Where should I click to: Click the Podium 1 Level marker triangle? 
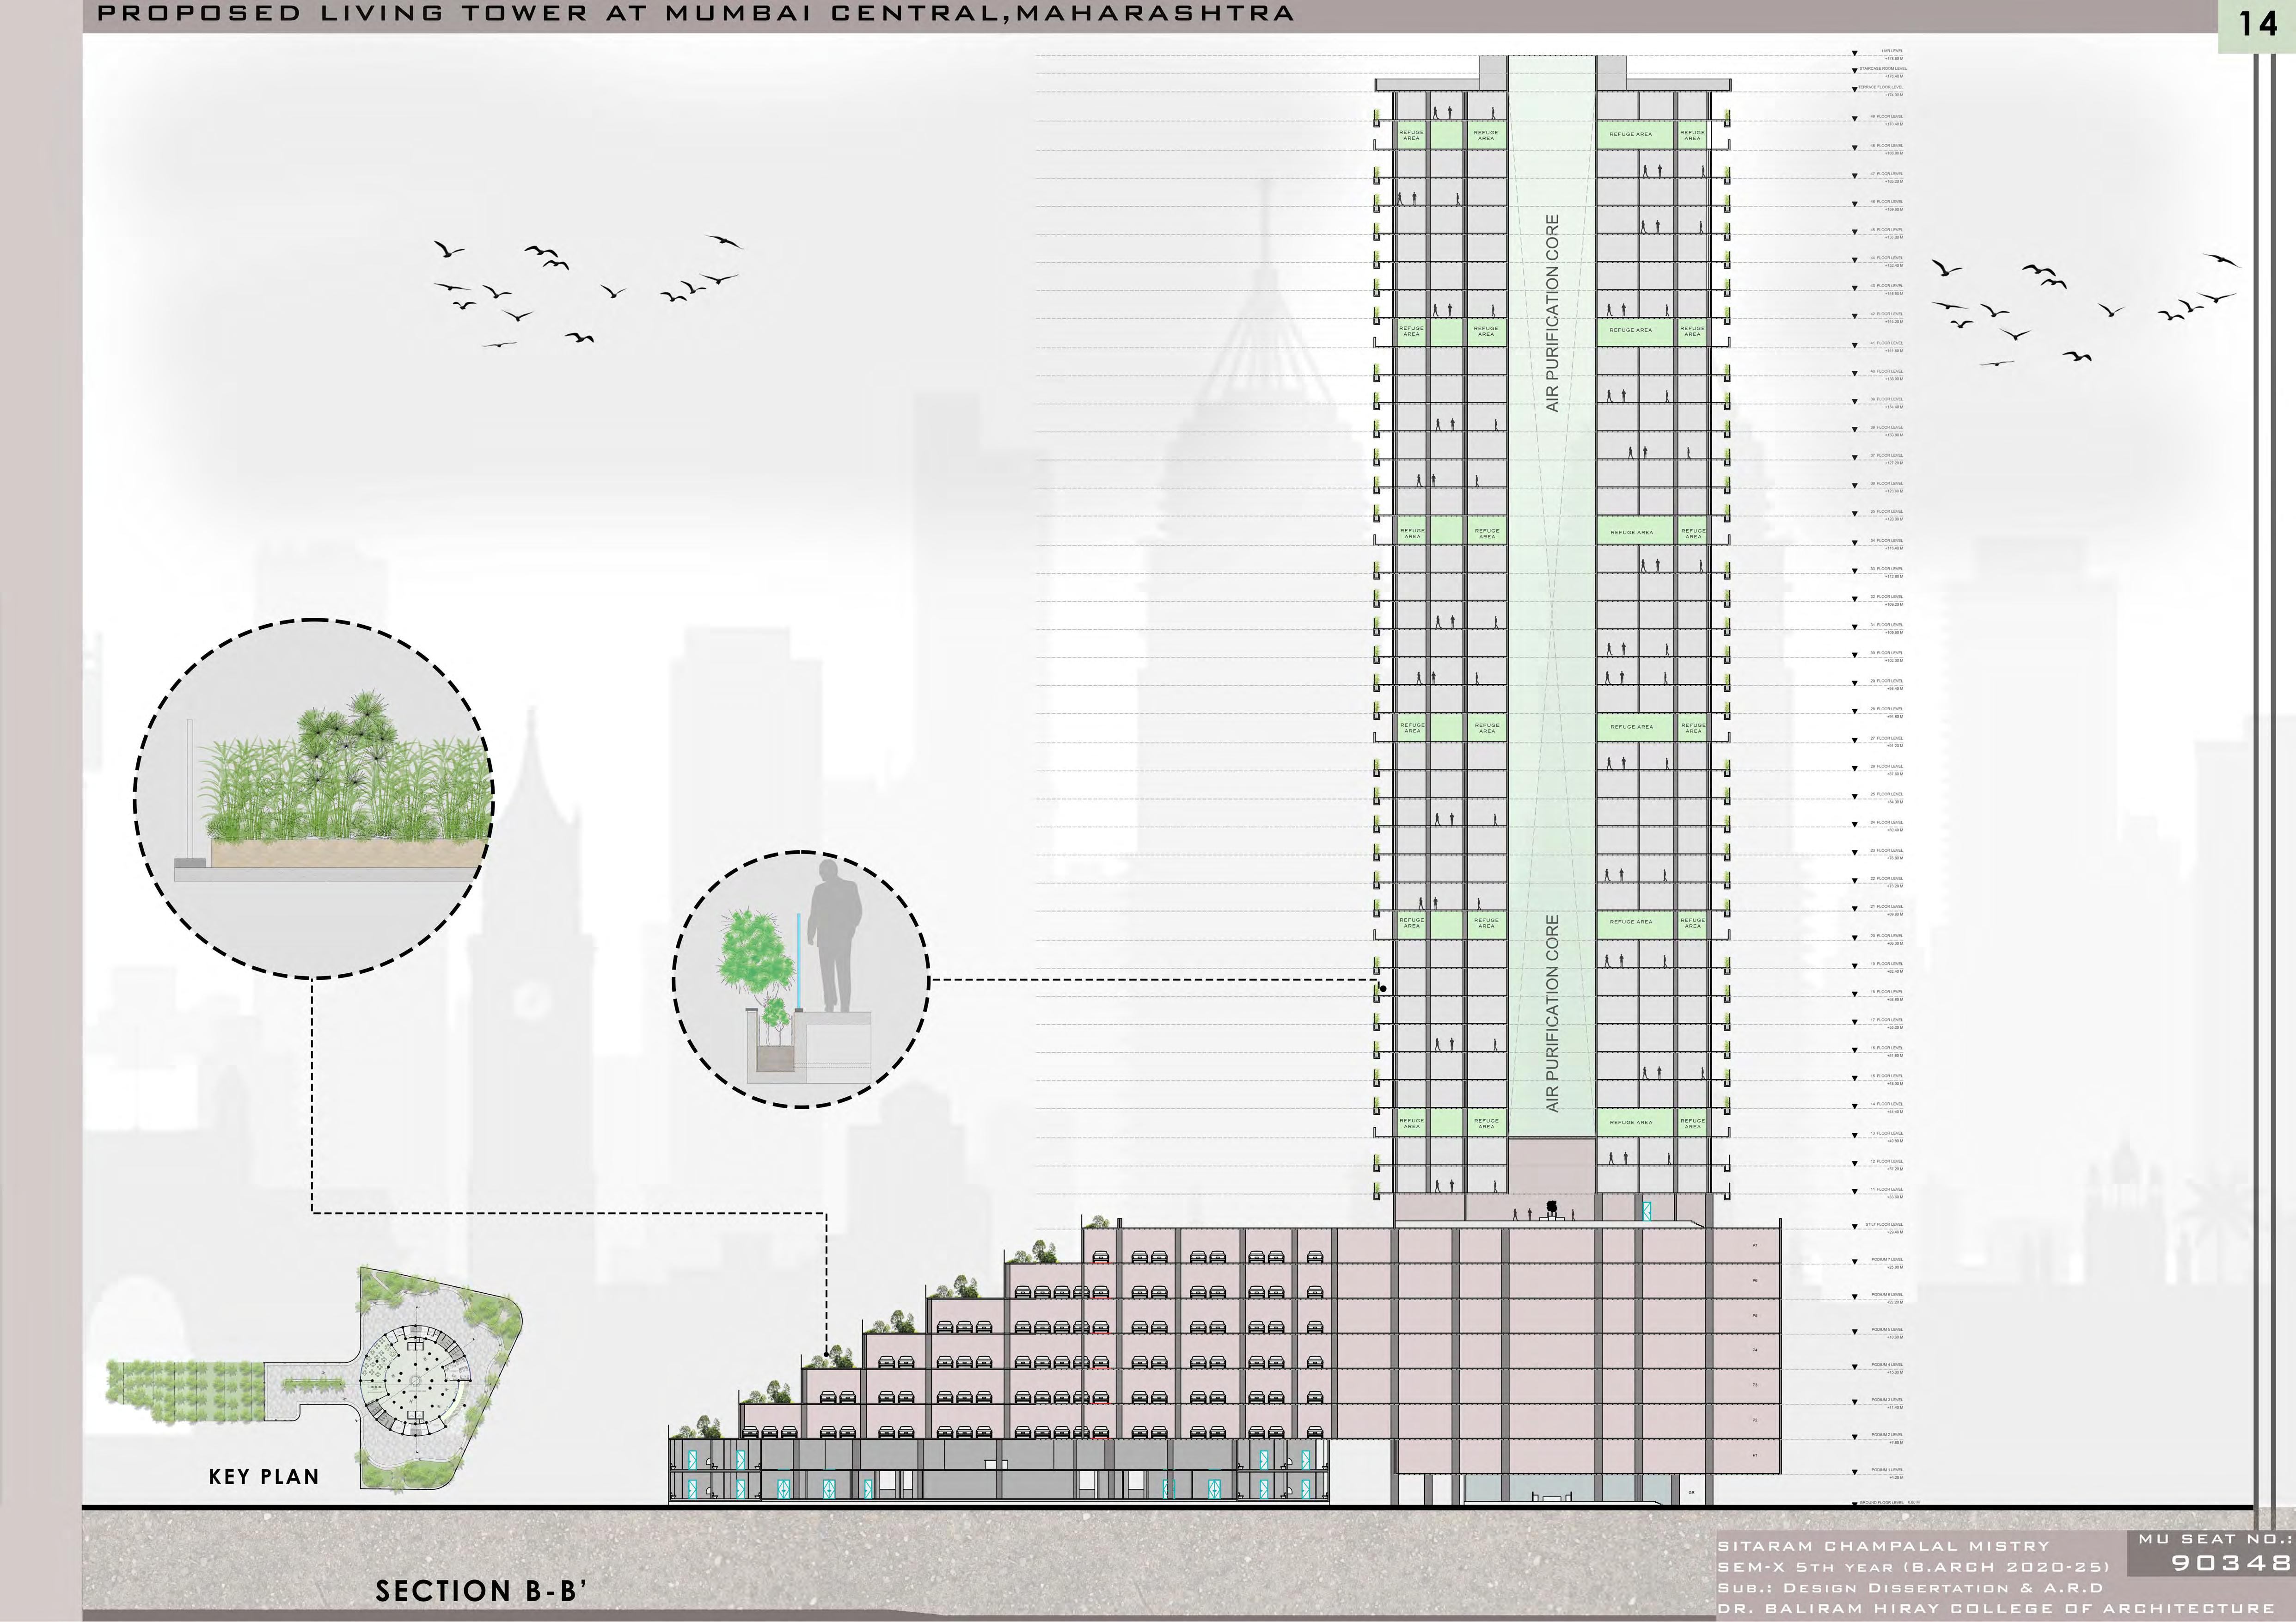click(1854, 1473)
